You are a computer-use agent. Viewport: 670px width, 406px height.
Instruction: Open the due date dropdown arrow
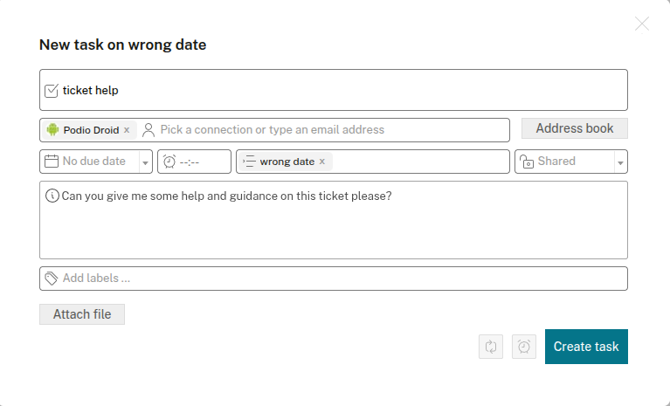145,162
